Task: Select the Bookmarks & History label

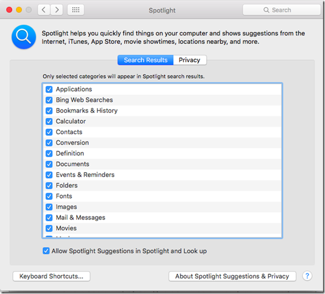Action: (x=86, y=110)
